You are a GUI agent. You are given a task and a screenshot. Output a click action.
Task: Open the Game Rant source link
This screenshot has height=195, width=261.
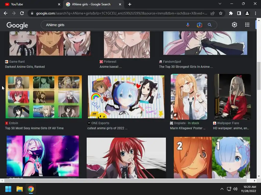click(15, 62)
